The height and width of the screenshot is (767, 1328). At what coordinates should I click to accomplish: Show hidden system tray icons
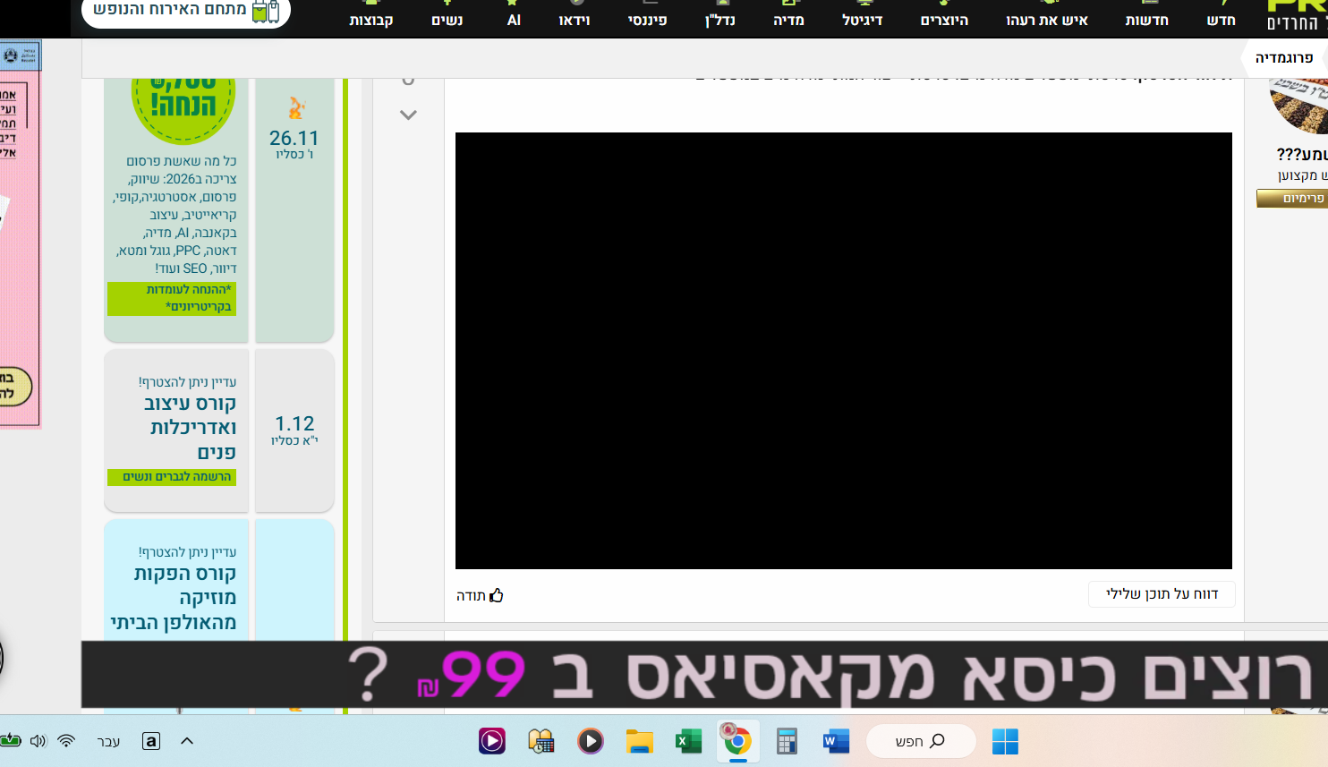tap(187, 741)
